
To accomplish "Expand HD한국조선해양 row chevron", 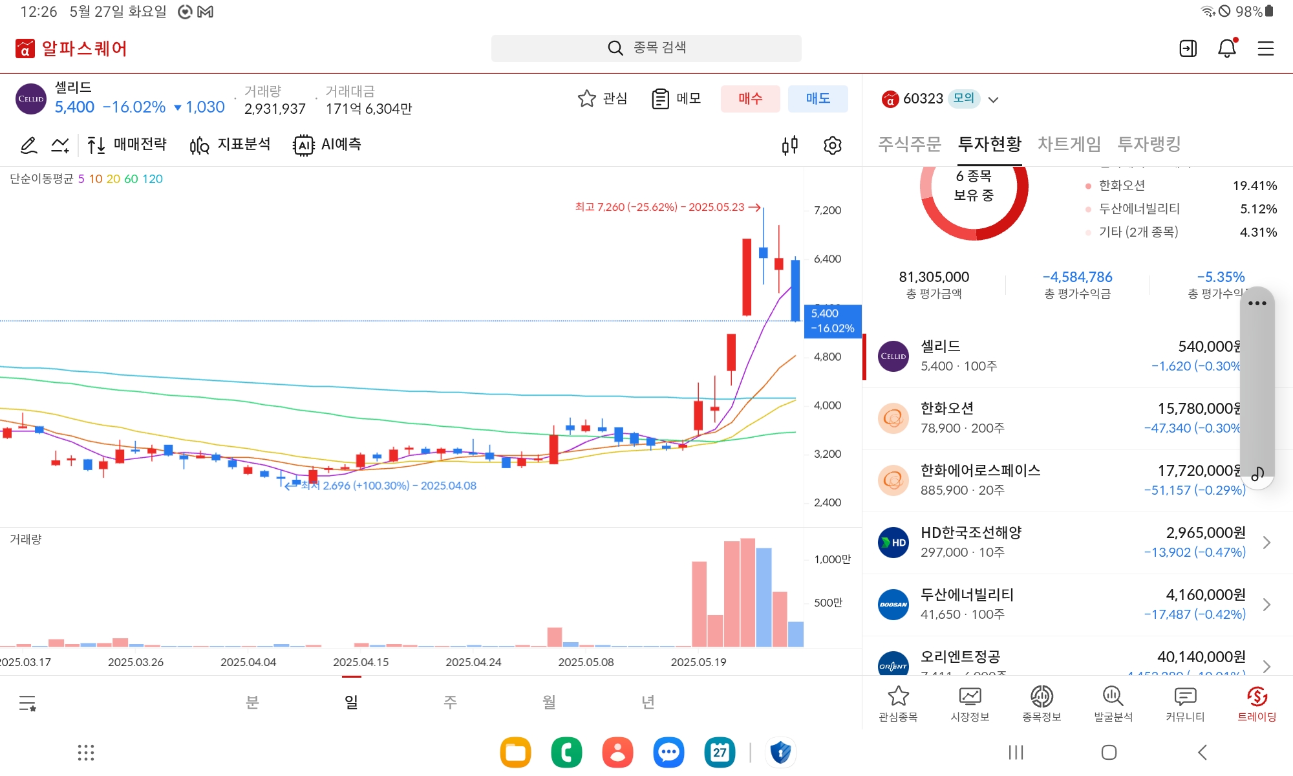I will [1266, 543].
